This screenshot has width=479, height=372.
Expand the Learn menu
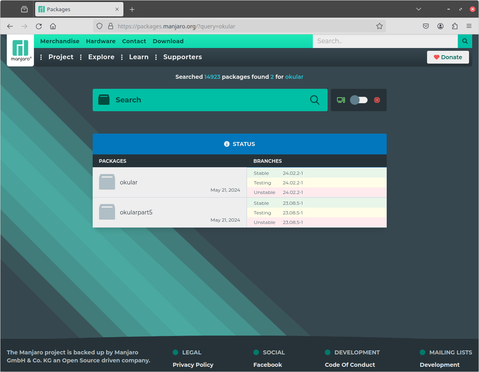[x=139, y=57]
